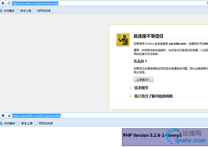Viewport: 208px width, 147px height.
Task: Open 访问最多 bookmark in the upper bookmarks bar
Action: click(x=7, y=11)
